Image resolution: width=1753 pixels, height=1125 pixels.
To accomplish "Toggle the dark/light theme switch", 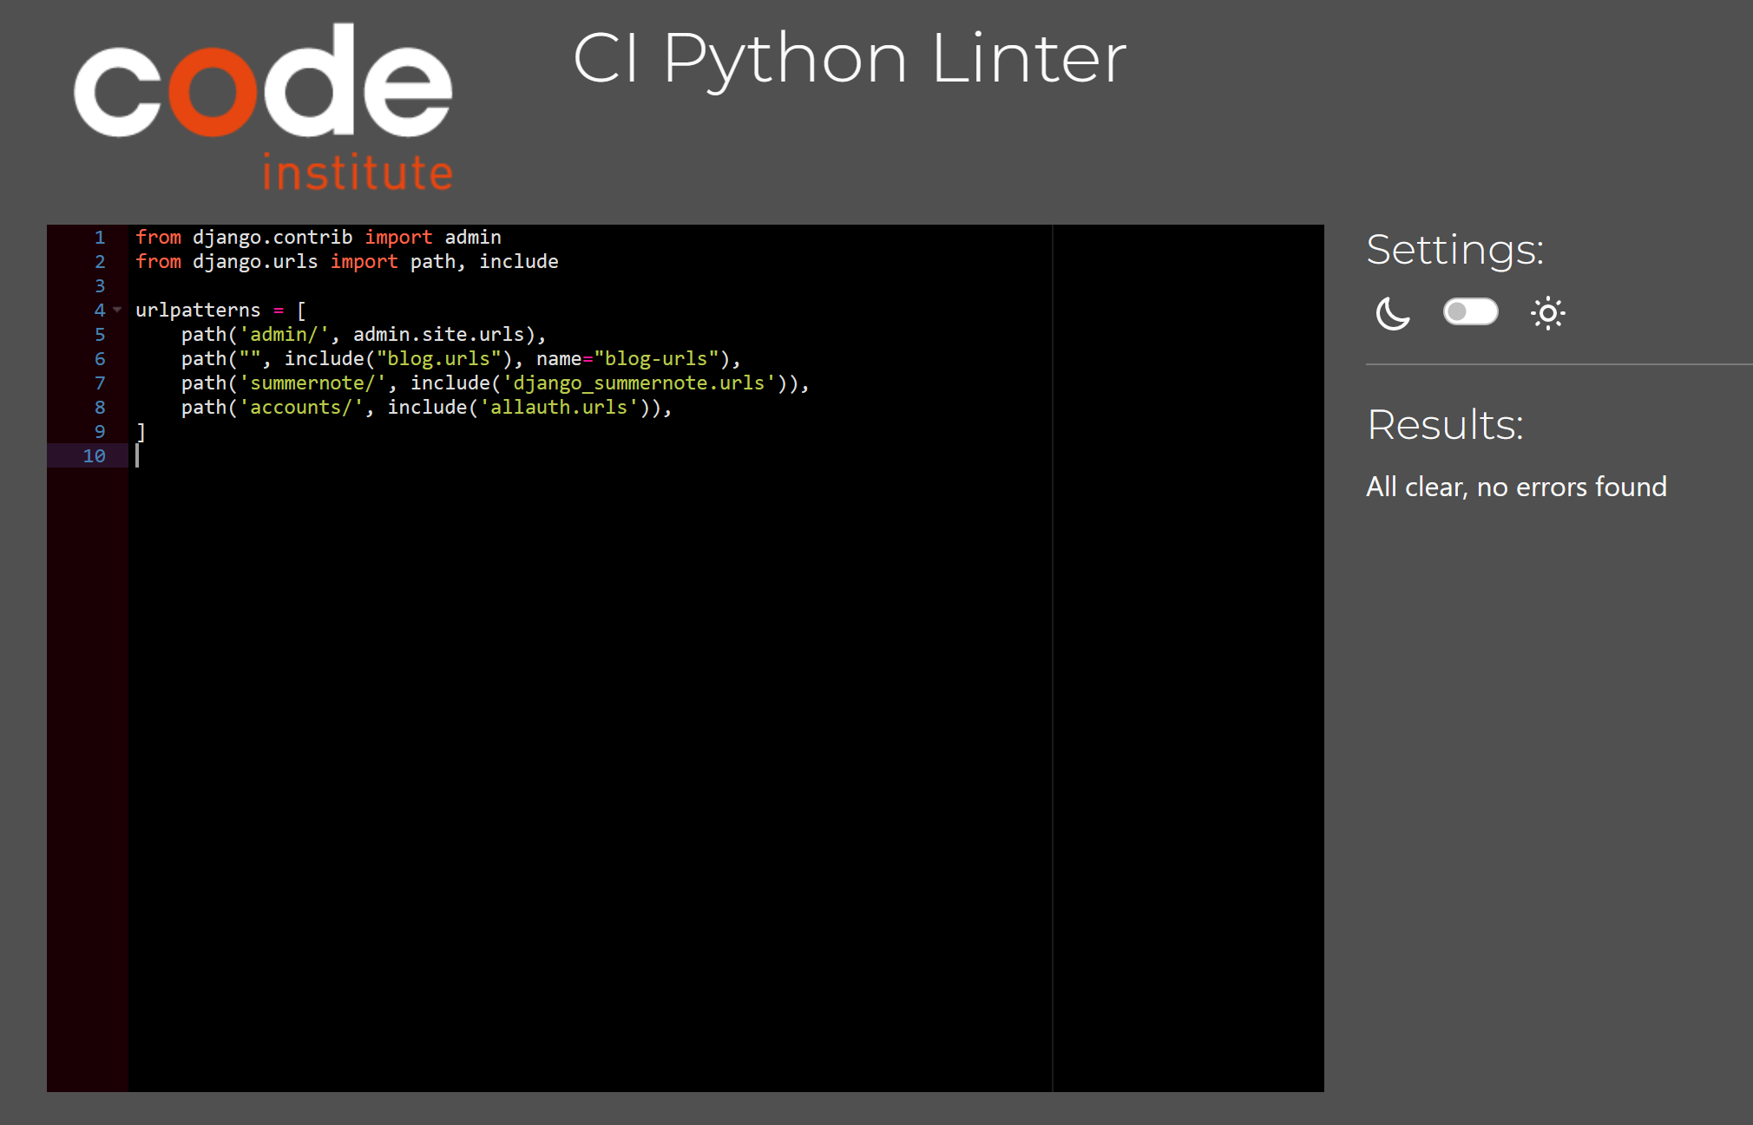I will pos(1470,311).
